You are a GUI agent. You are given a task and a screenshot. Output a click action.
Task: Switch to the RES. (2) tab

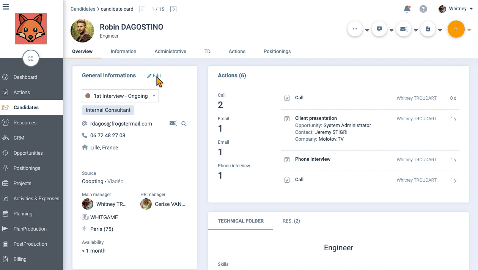291,221
